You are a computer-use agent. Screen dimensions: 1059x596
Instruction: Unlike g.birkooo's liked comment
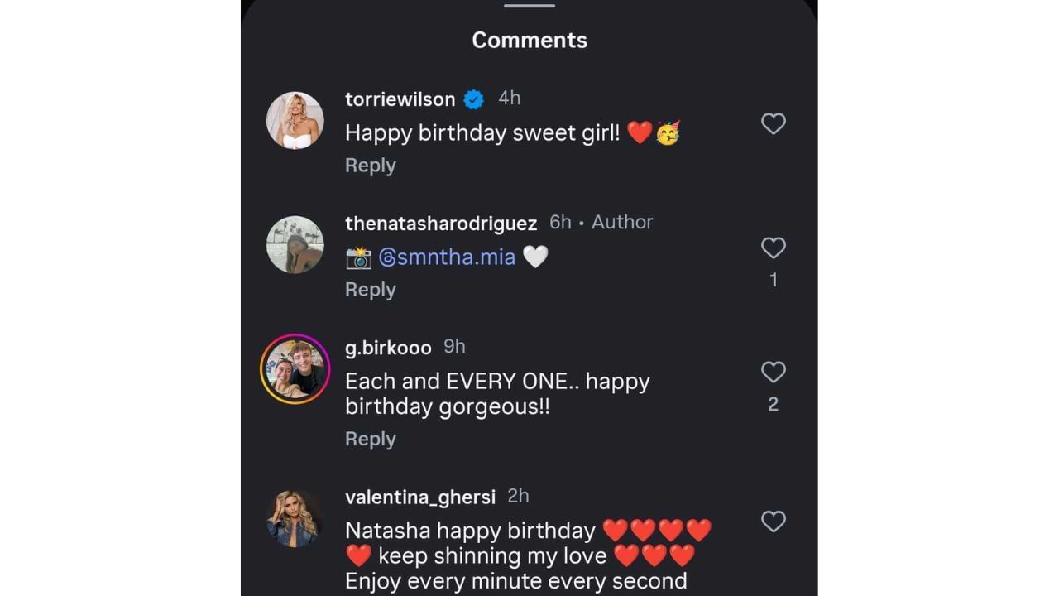pyautogui.click(x=773, y=372)
